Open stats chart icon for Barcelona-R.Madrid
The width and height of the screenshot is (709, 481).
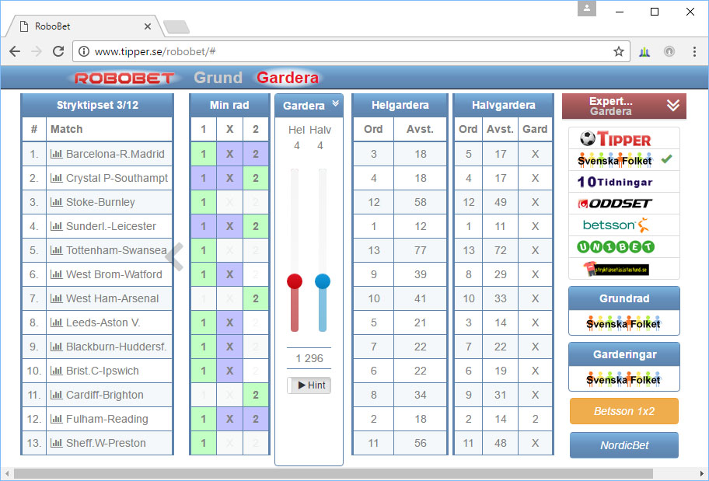(x=56, y=154)
